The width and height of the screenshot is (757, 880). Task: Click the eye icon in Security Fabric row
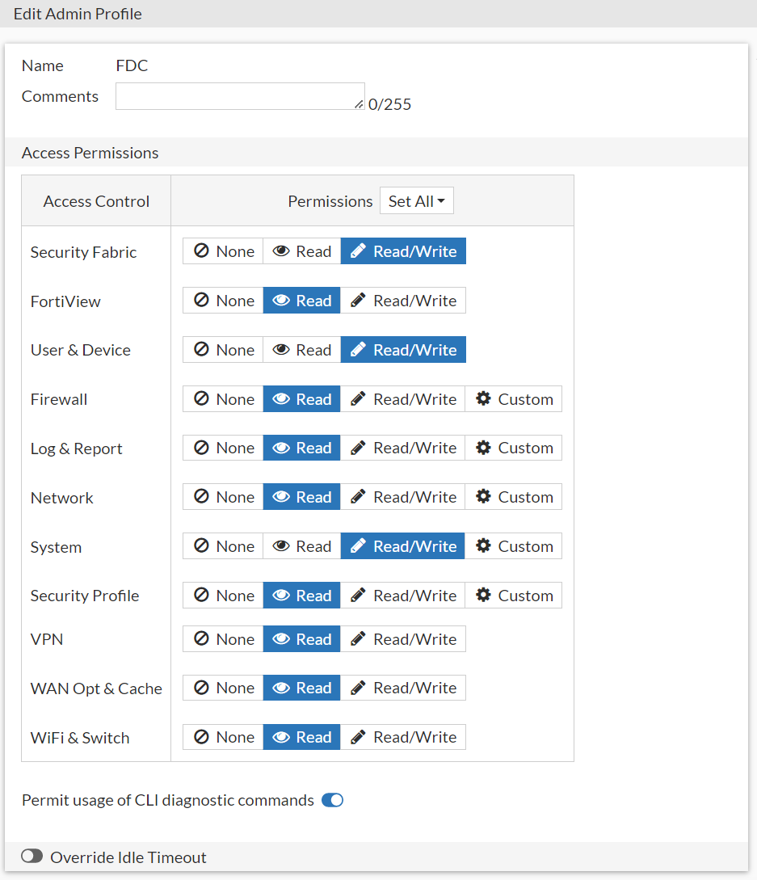281,251
